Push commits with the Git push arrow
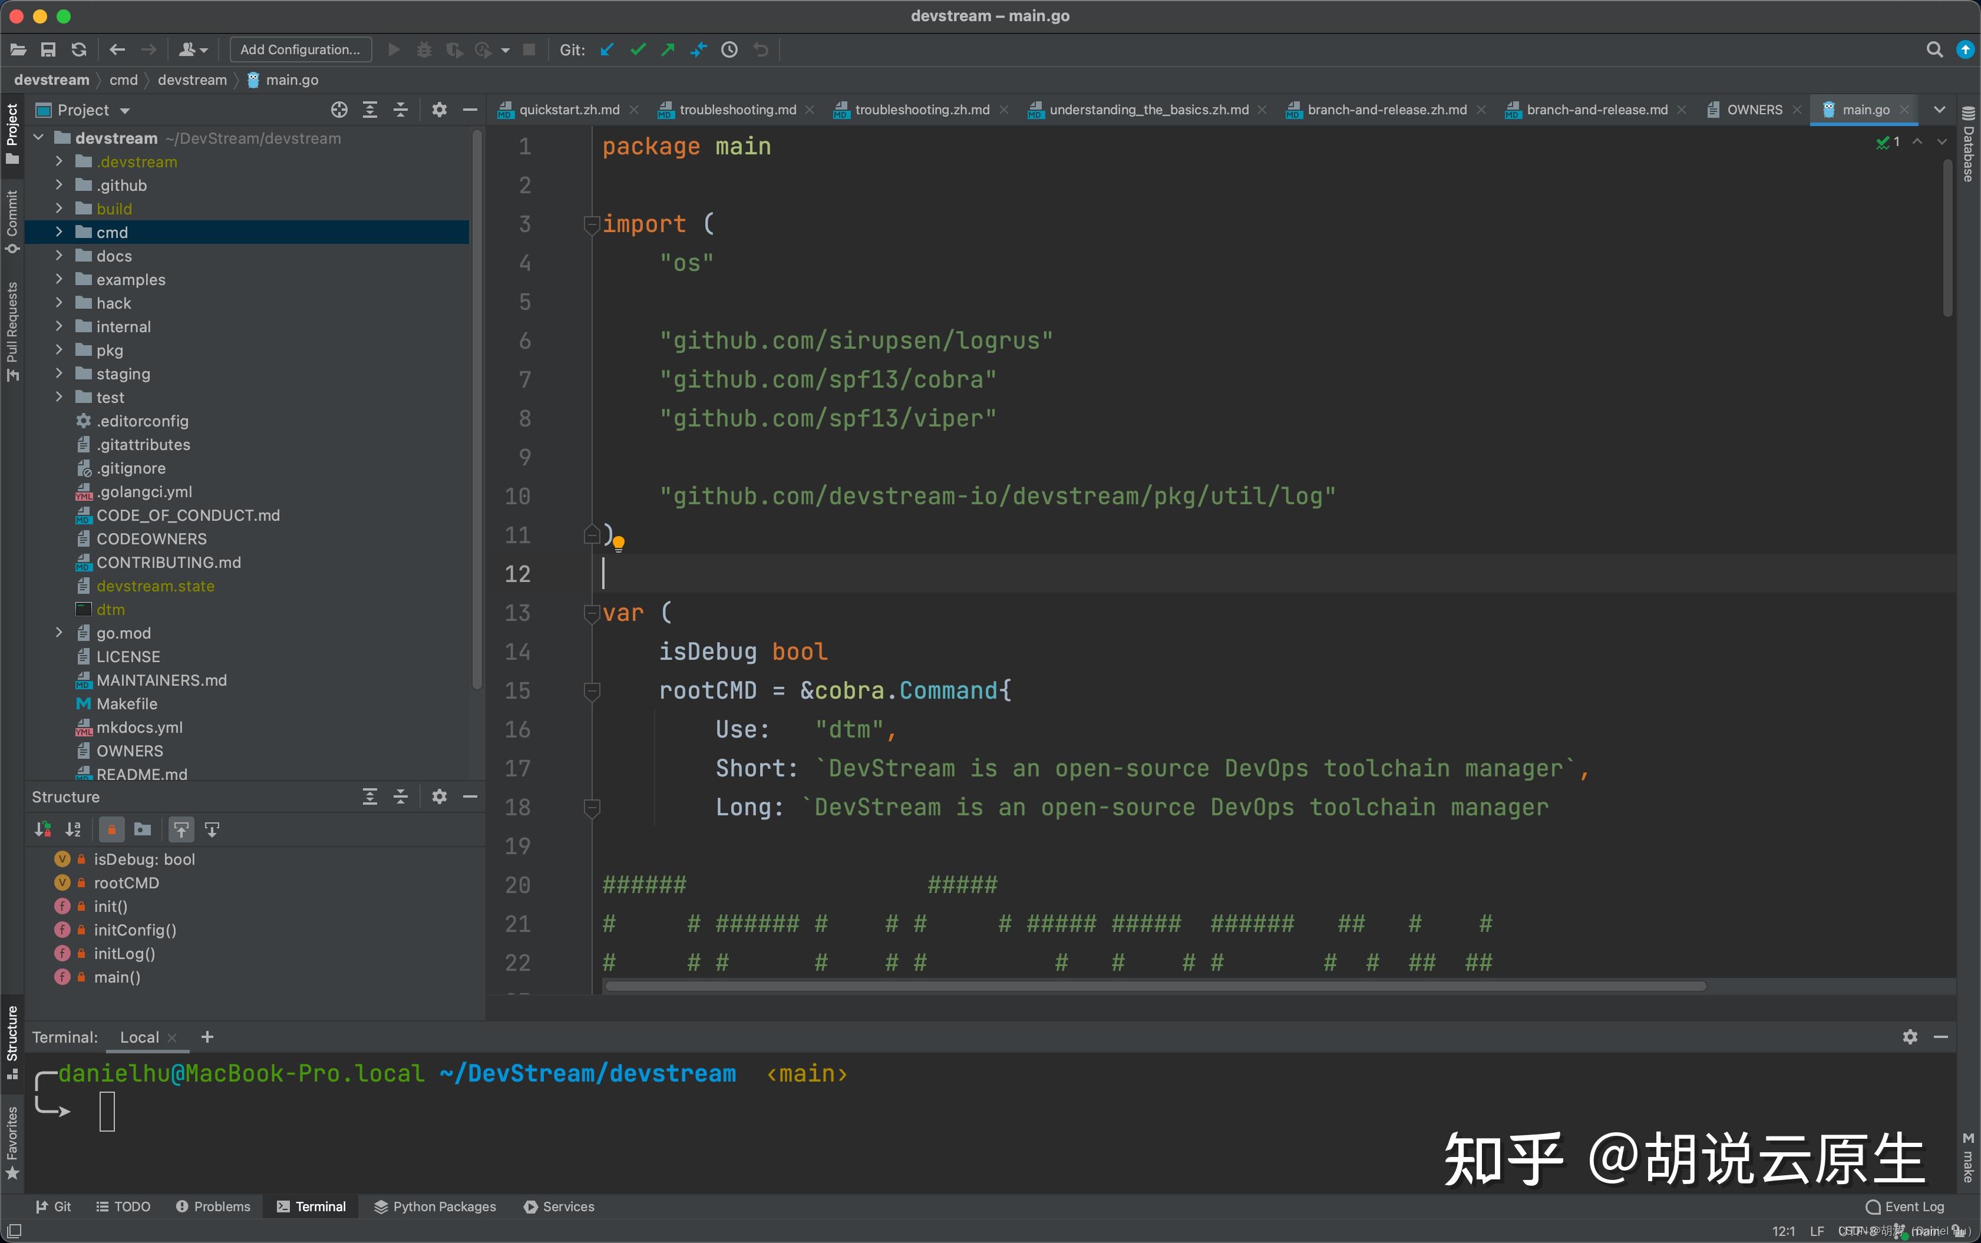 pos(667,49)
